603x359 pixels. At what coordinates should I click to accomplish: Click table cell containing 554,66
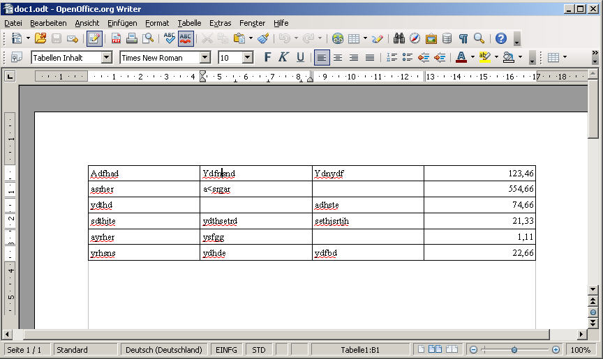pos(479,189)
